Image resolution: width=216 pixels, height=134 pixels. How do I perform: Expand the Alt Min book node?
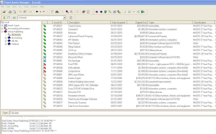tap(6, 41)
